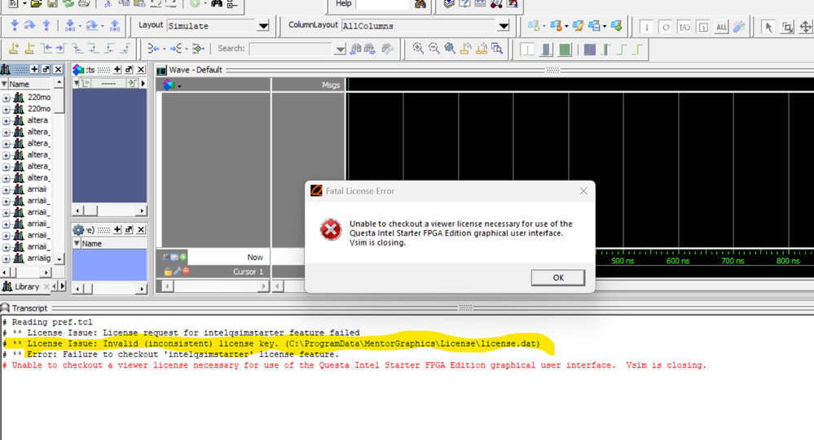Toggle the Input ports filter button

(x=646, y=27)
